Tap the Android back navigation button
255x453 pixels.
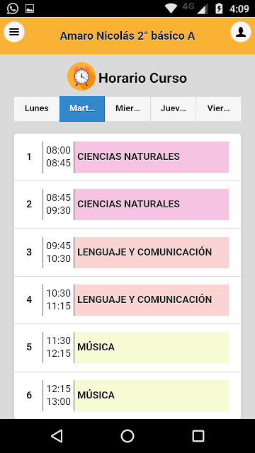(57, 436)
